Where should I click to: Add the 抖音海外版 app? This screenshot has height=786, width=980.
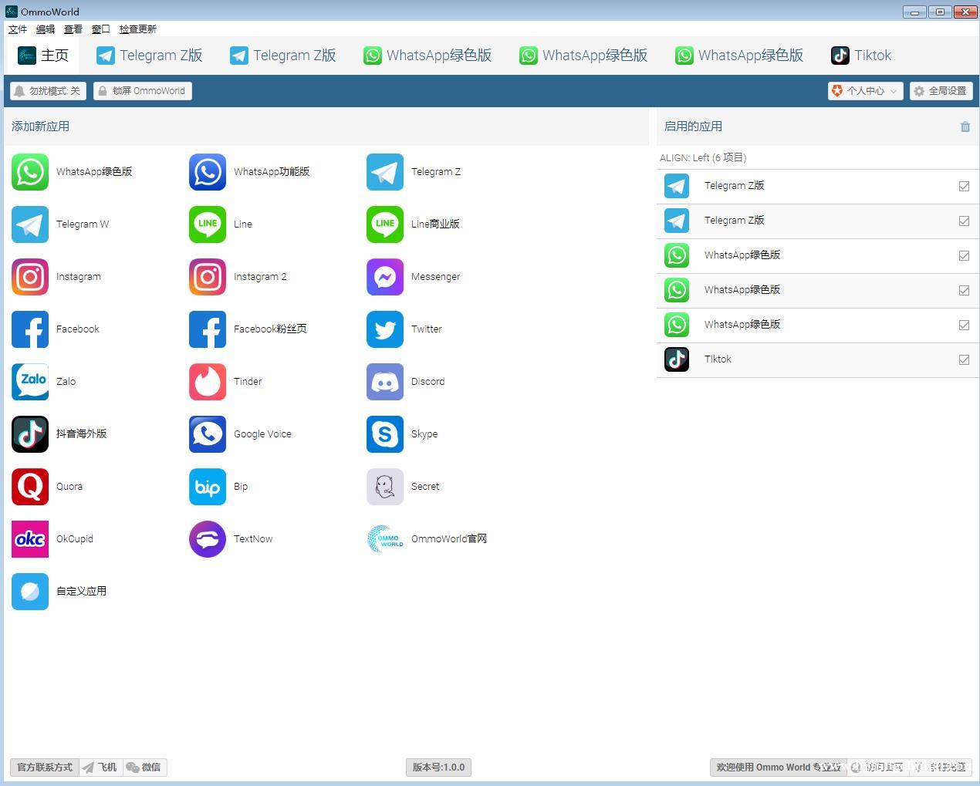pos(30,434)
